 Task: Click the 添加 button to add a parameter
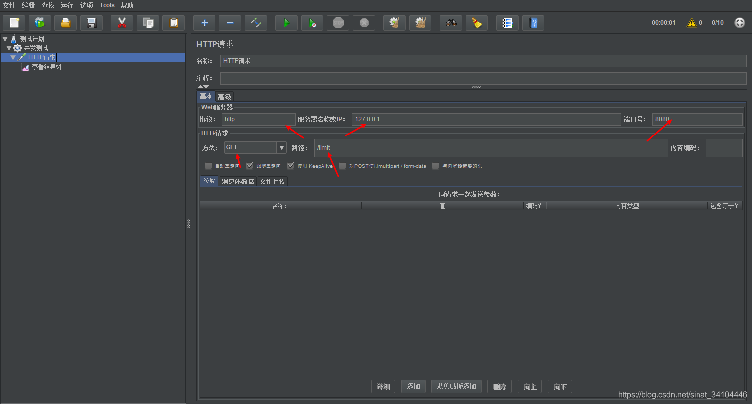coord(413,386)
